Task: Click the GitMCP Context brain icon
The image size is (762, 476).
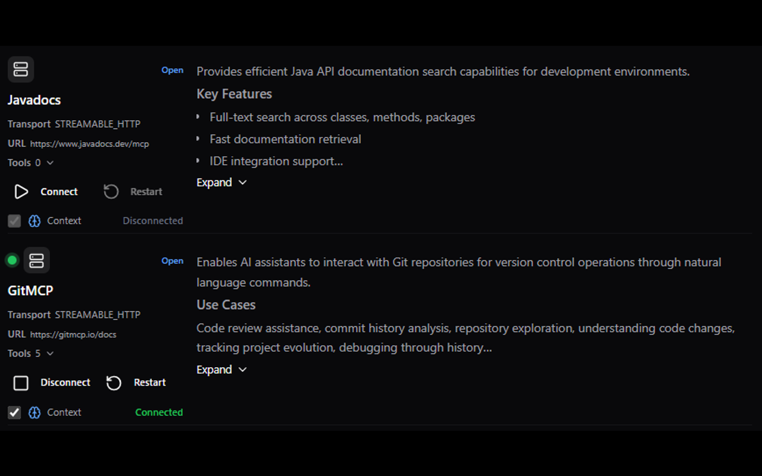Action: pyautogui.click(x=35, y=412)
